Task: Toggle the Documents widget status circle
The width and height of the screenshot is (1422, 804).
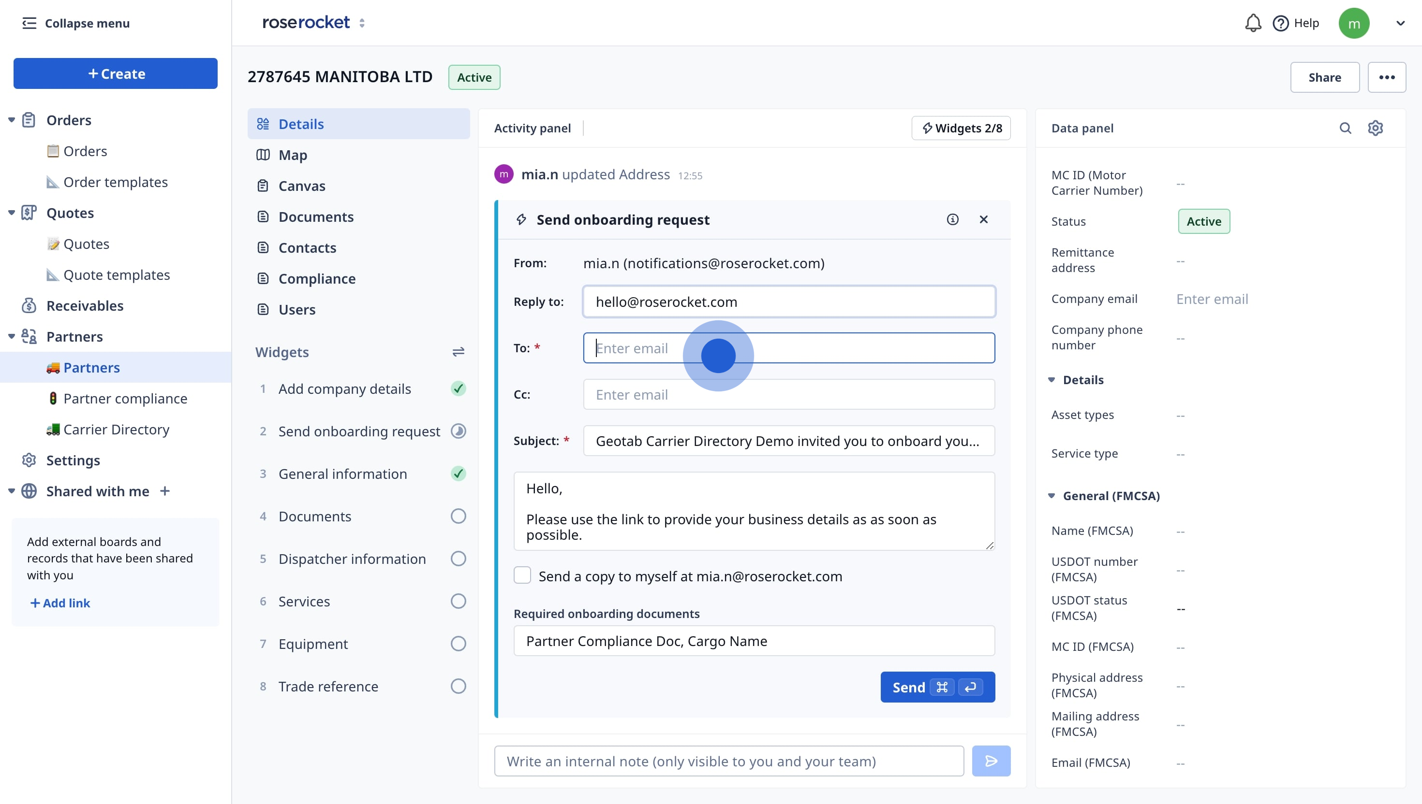Action: tap(458, 517)
